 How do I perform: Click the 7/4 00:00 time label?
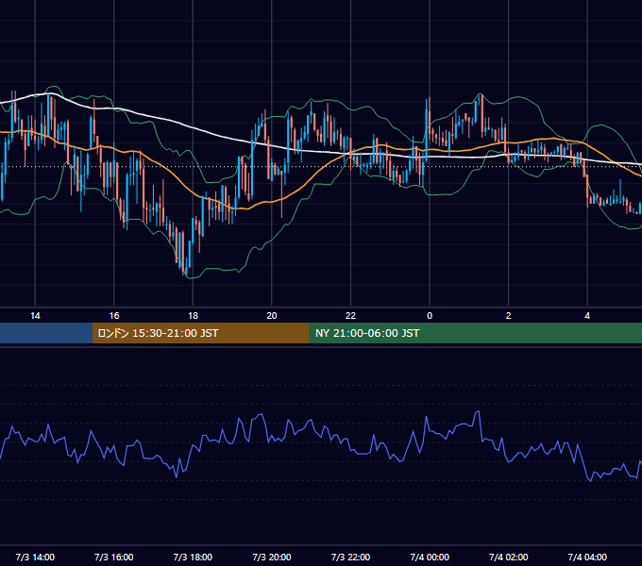430,557
